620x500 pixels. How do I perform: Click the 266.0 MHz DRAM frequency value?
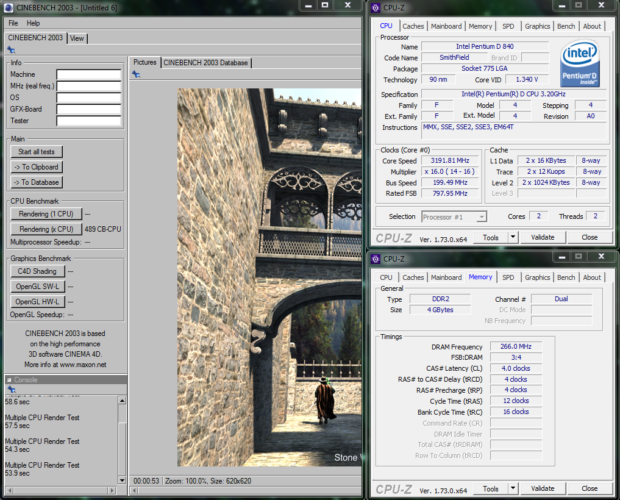coord(516,346)
